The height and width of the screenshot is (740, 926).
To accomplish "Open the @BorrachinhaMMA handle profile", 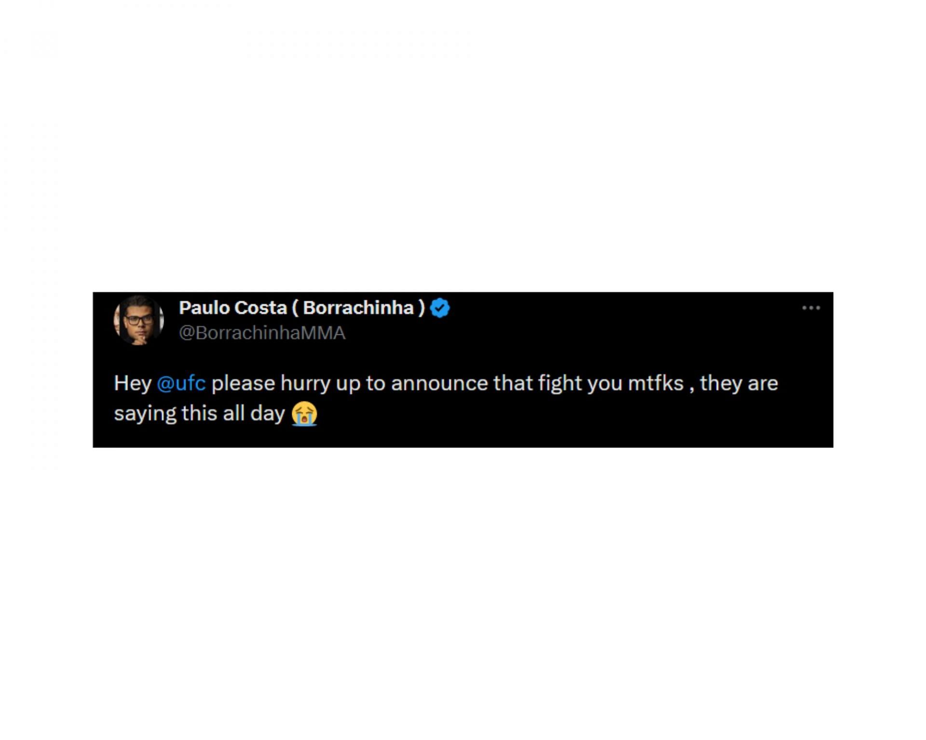I will pos(262,333).
